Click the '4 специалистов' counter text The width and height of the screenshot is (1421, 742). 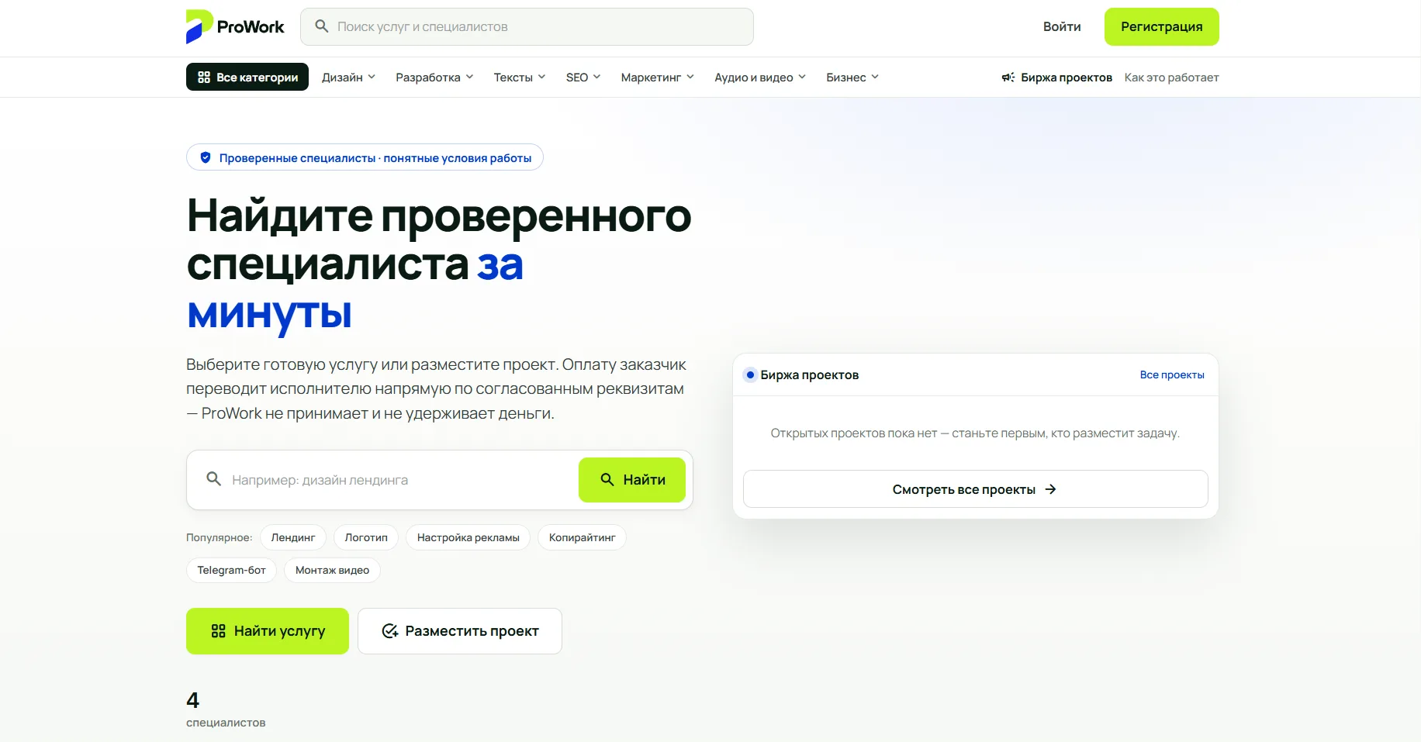226,709
